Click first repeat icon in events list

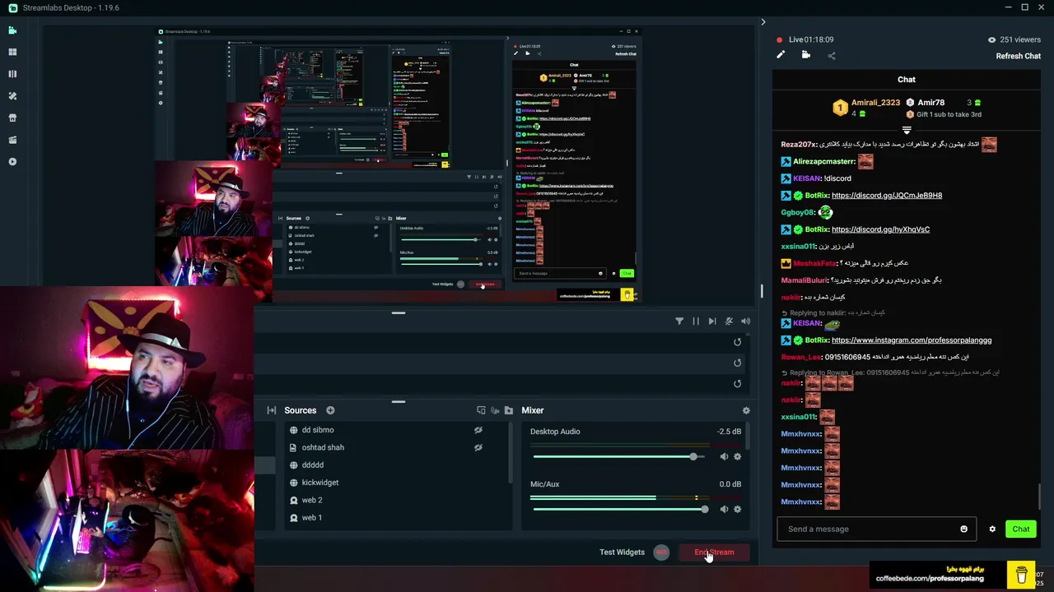pos(737,342)
